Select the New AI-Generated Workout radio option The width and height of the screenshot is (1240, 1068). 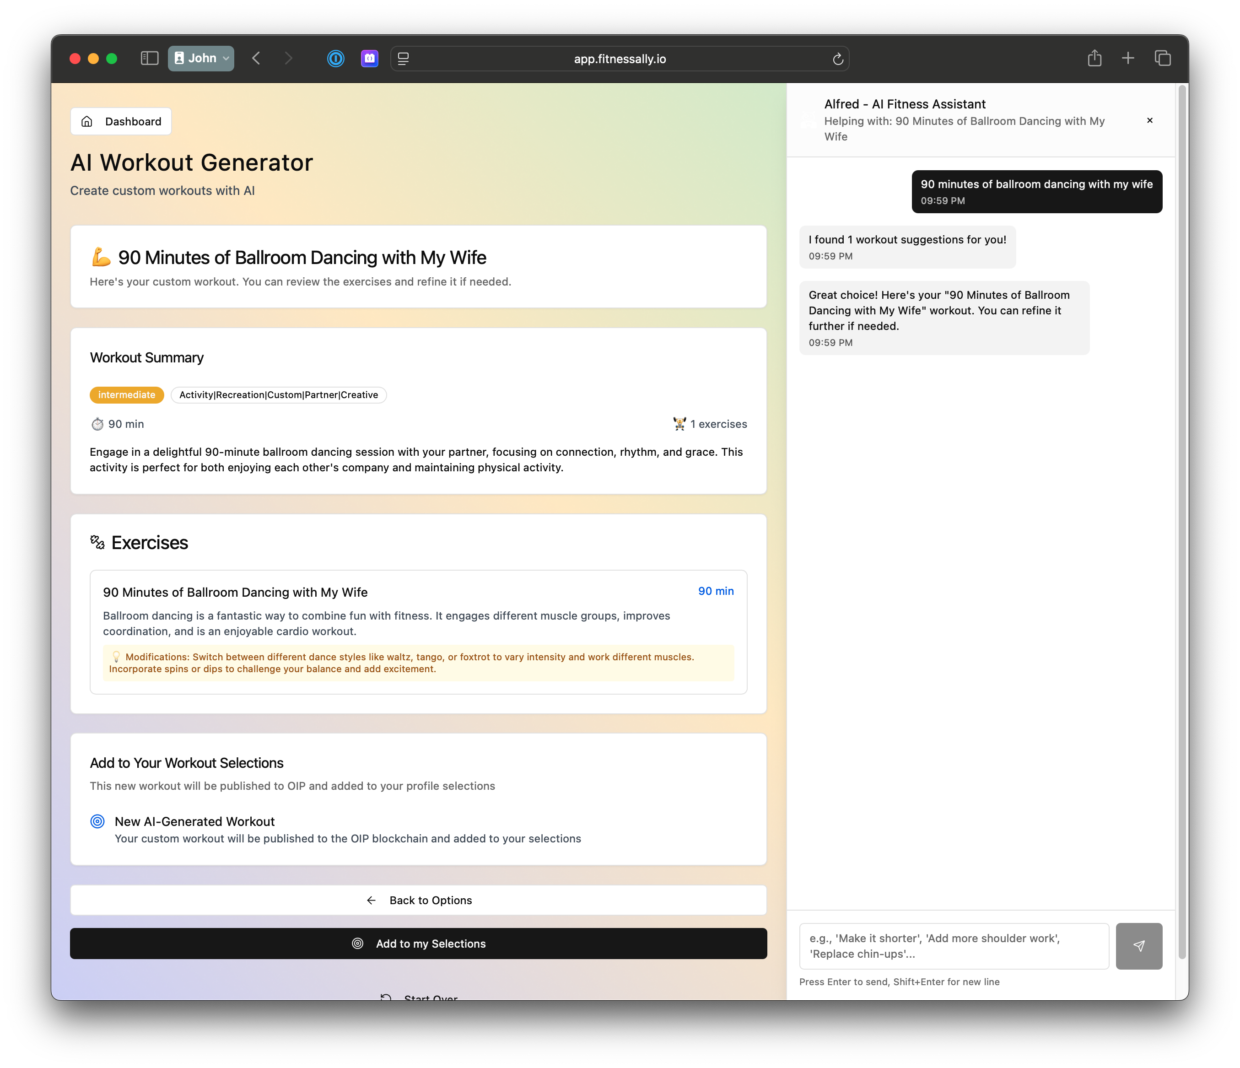[x=97, y=821]
